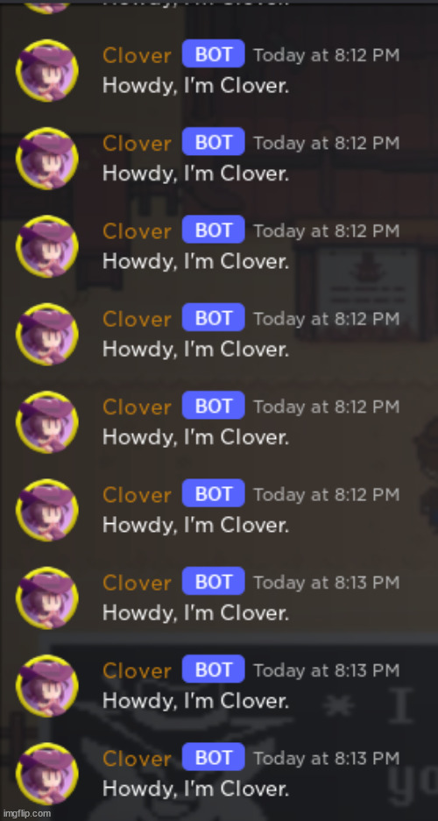Image resolution: width=438 pixels, height=821 pixels.
Task: Click the partially cut-off avatar at the very top
Action: point(47,6)
